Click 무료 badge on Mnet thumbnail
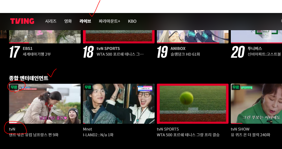 (x=88, y=87)
